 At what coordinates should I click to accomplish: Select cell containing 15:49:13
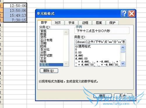(x=15, y=15)
